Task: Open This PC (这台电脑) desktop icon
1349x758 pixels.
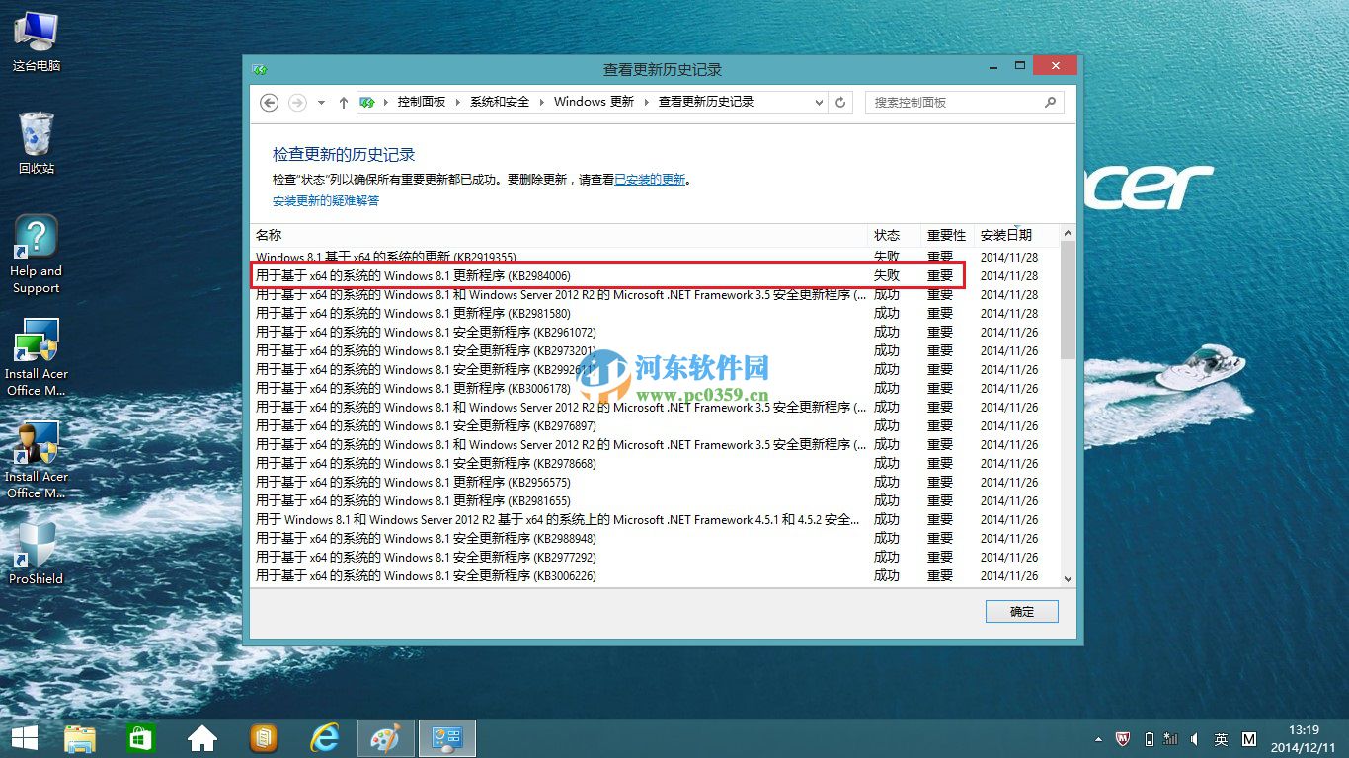Action: [x=36, y=30]
